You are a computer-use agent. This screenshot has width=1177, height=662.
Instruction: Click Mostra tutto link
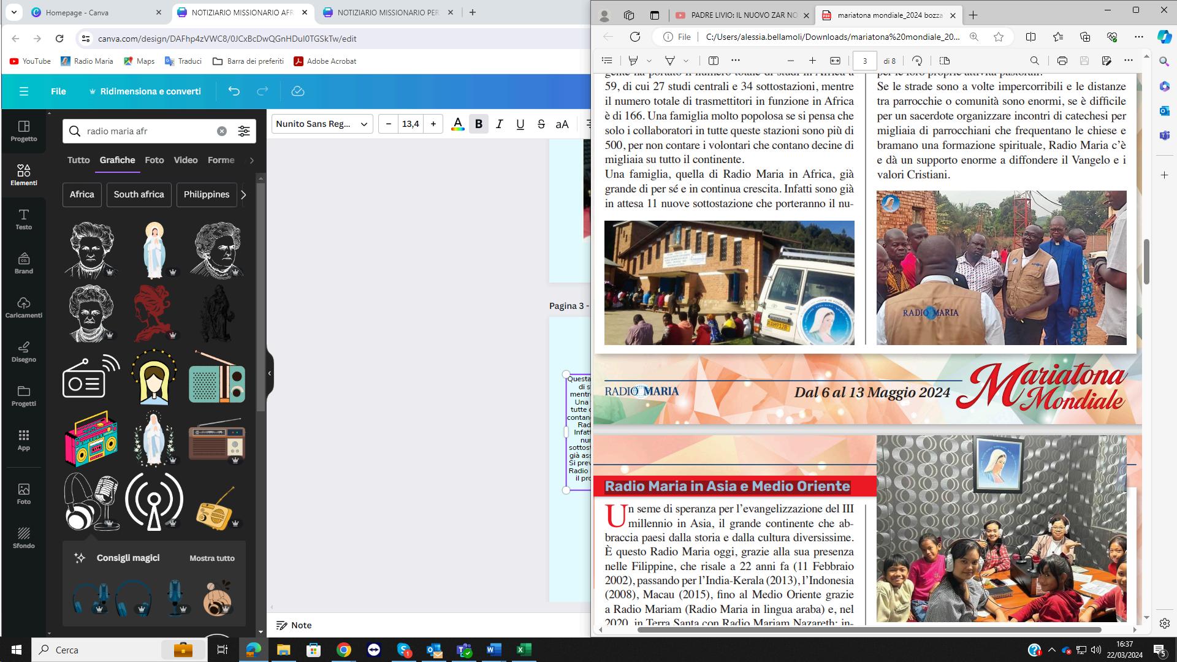212,558
